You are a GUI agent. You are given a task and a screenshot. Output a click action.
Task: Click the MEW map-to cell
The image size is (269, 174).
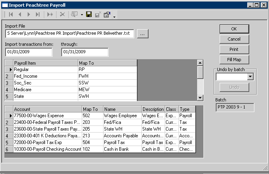(107, 90)
